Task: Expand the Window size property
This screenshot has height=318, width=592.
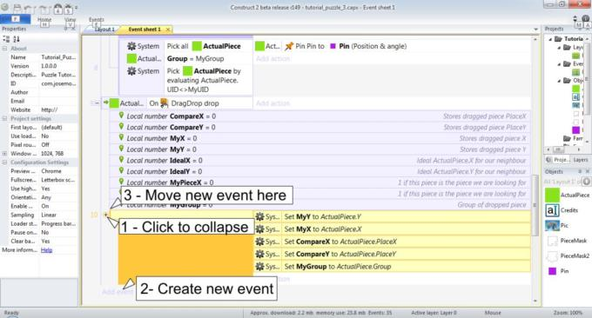Action: click(x=4, y=153)
